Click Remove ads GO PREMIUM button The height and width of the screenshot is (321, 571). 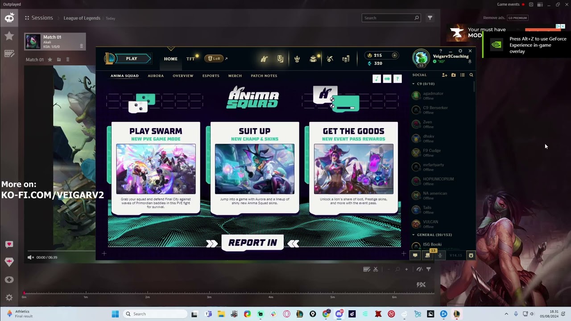517,18
